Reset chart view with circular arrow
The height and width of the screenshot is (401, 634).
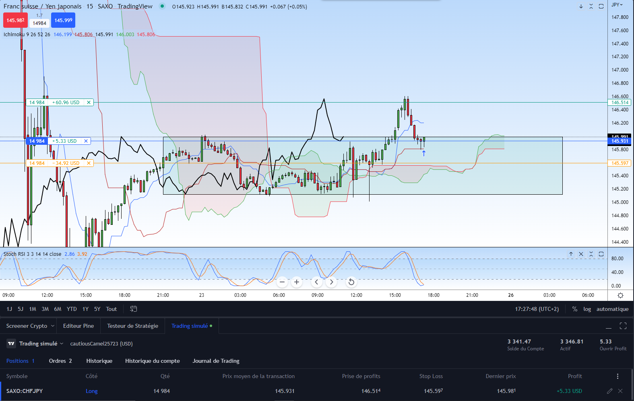[x=351, y=282]
